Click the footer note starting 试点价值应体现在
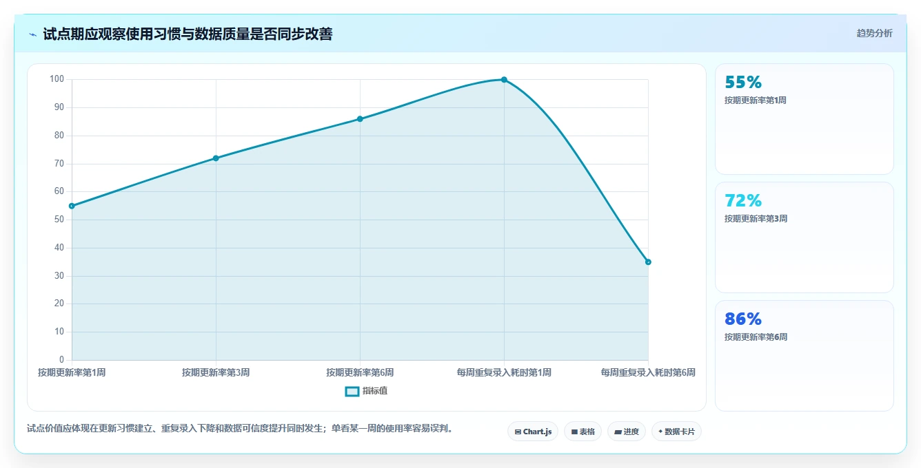Screen dimensions: 921x468 240,428
